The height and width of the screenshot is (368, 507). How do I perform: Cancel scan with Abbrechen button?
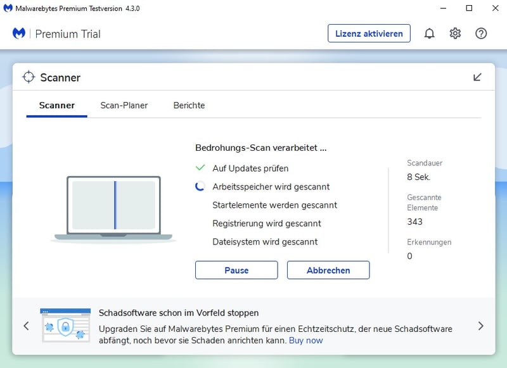point(328,270)
